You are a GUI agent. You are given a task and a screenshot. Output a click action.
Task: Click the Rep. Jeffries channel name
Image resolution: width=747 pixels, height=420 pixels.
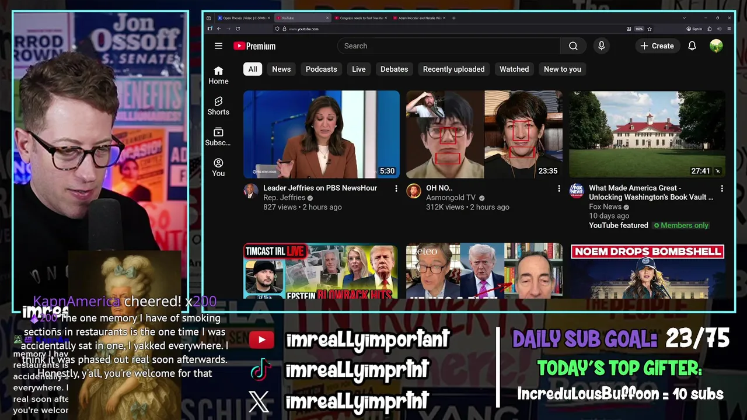click(284, 198)
